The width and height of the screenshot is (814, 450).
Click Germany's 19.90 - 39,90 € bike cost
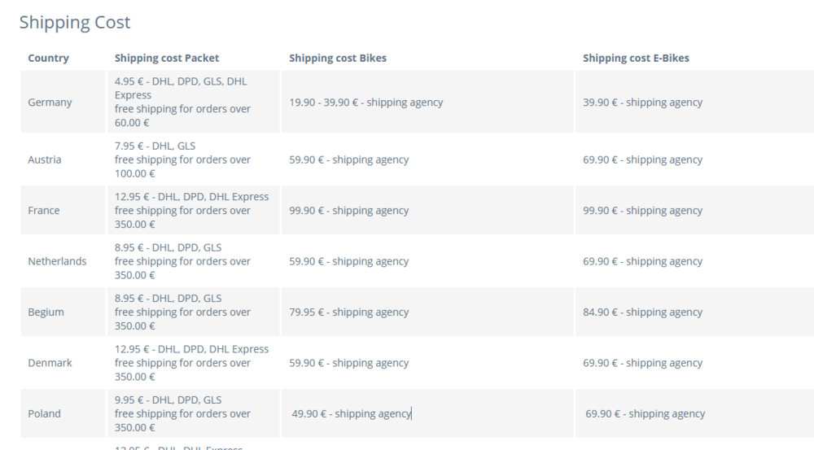366,103
